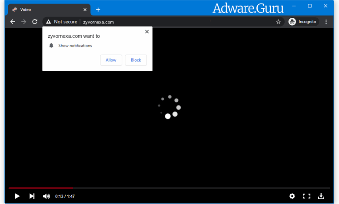The width and height of the screenshot is (339, 204).
Task: Bookmark this page with star icon
Action: pyautogui.click(x=278, y=22)
